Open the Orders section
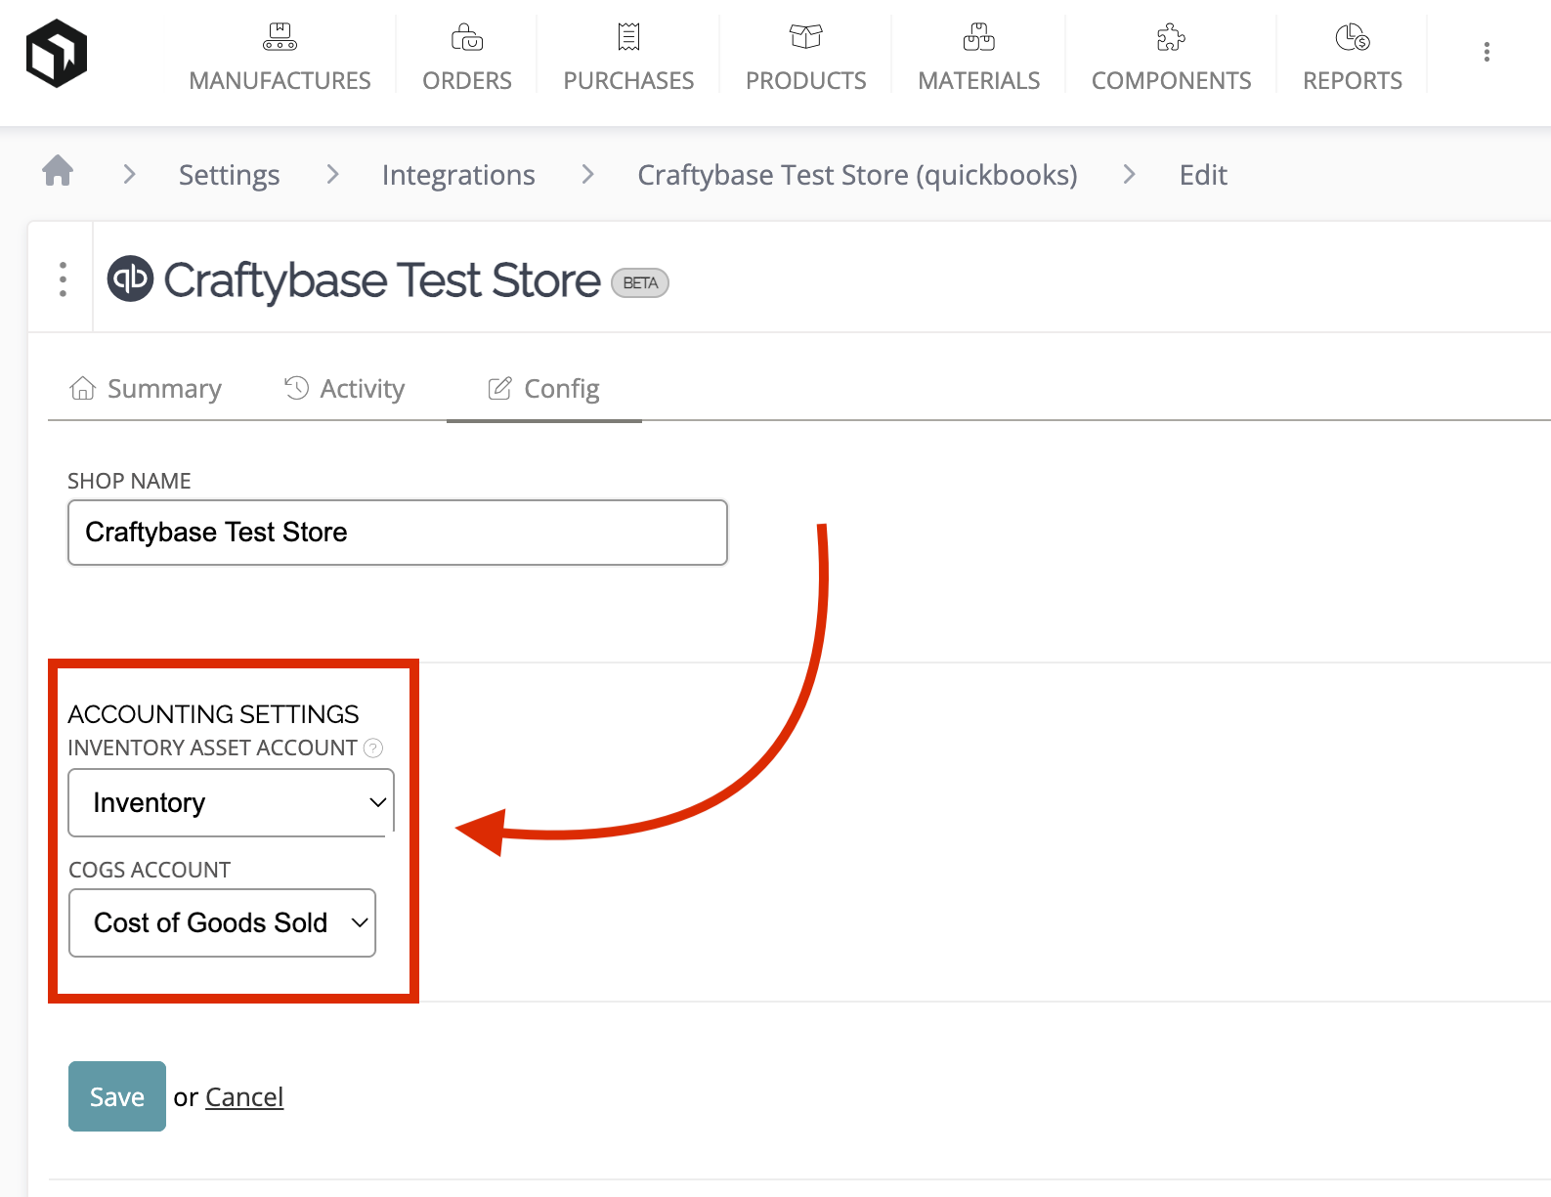 tap(467, 59)
